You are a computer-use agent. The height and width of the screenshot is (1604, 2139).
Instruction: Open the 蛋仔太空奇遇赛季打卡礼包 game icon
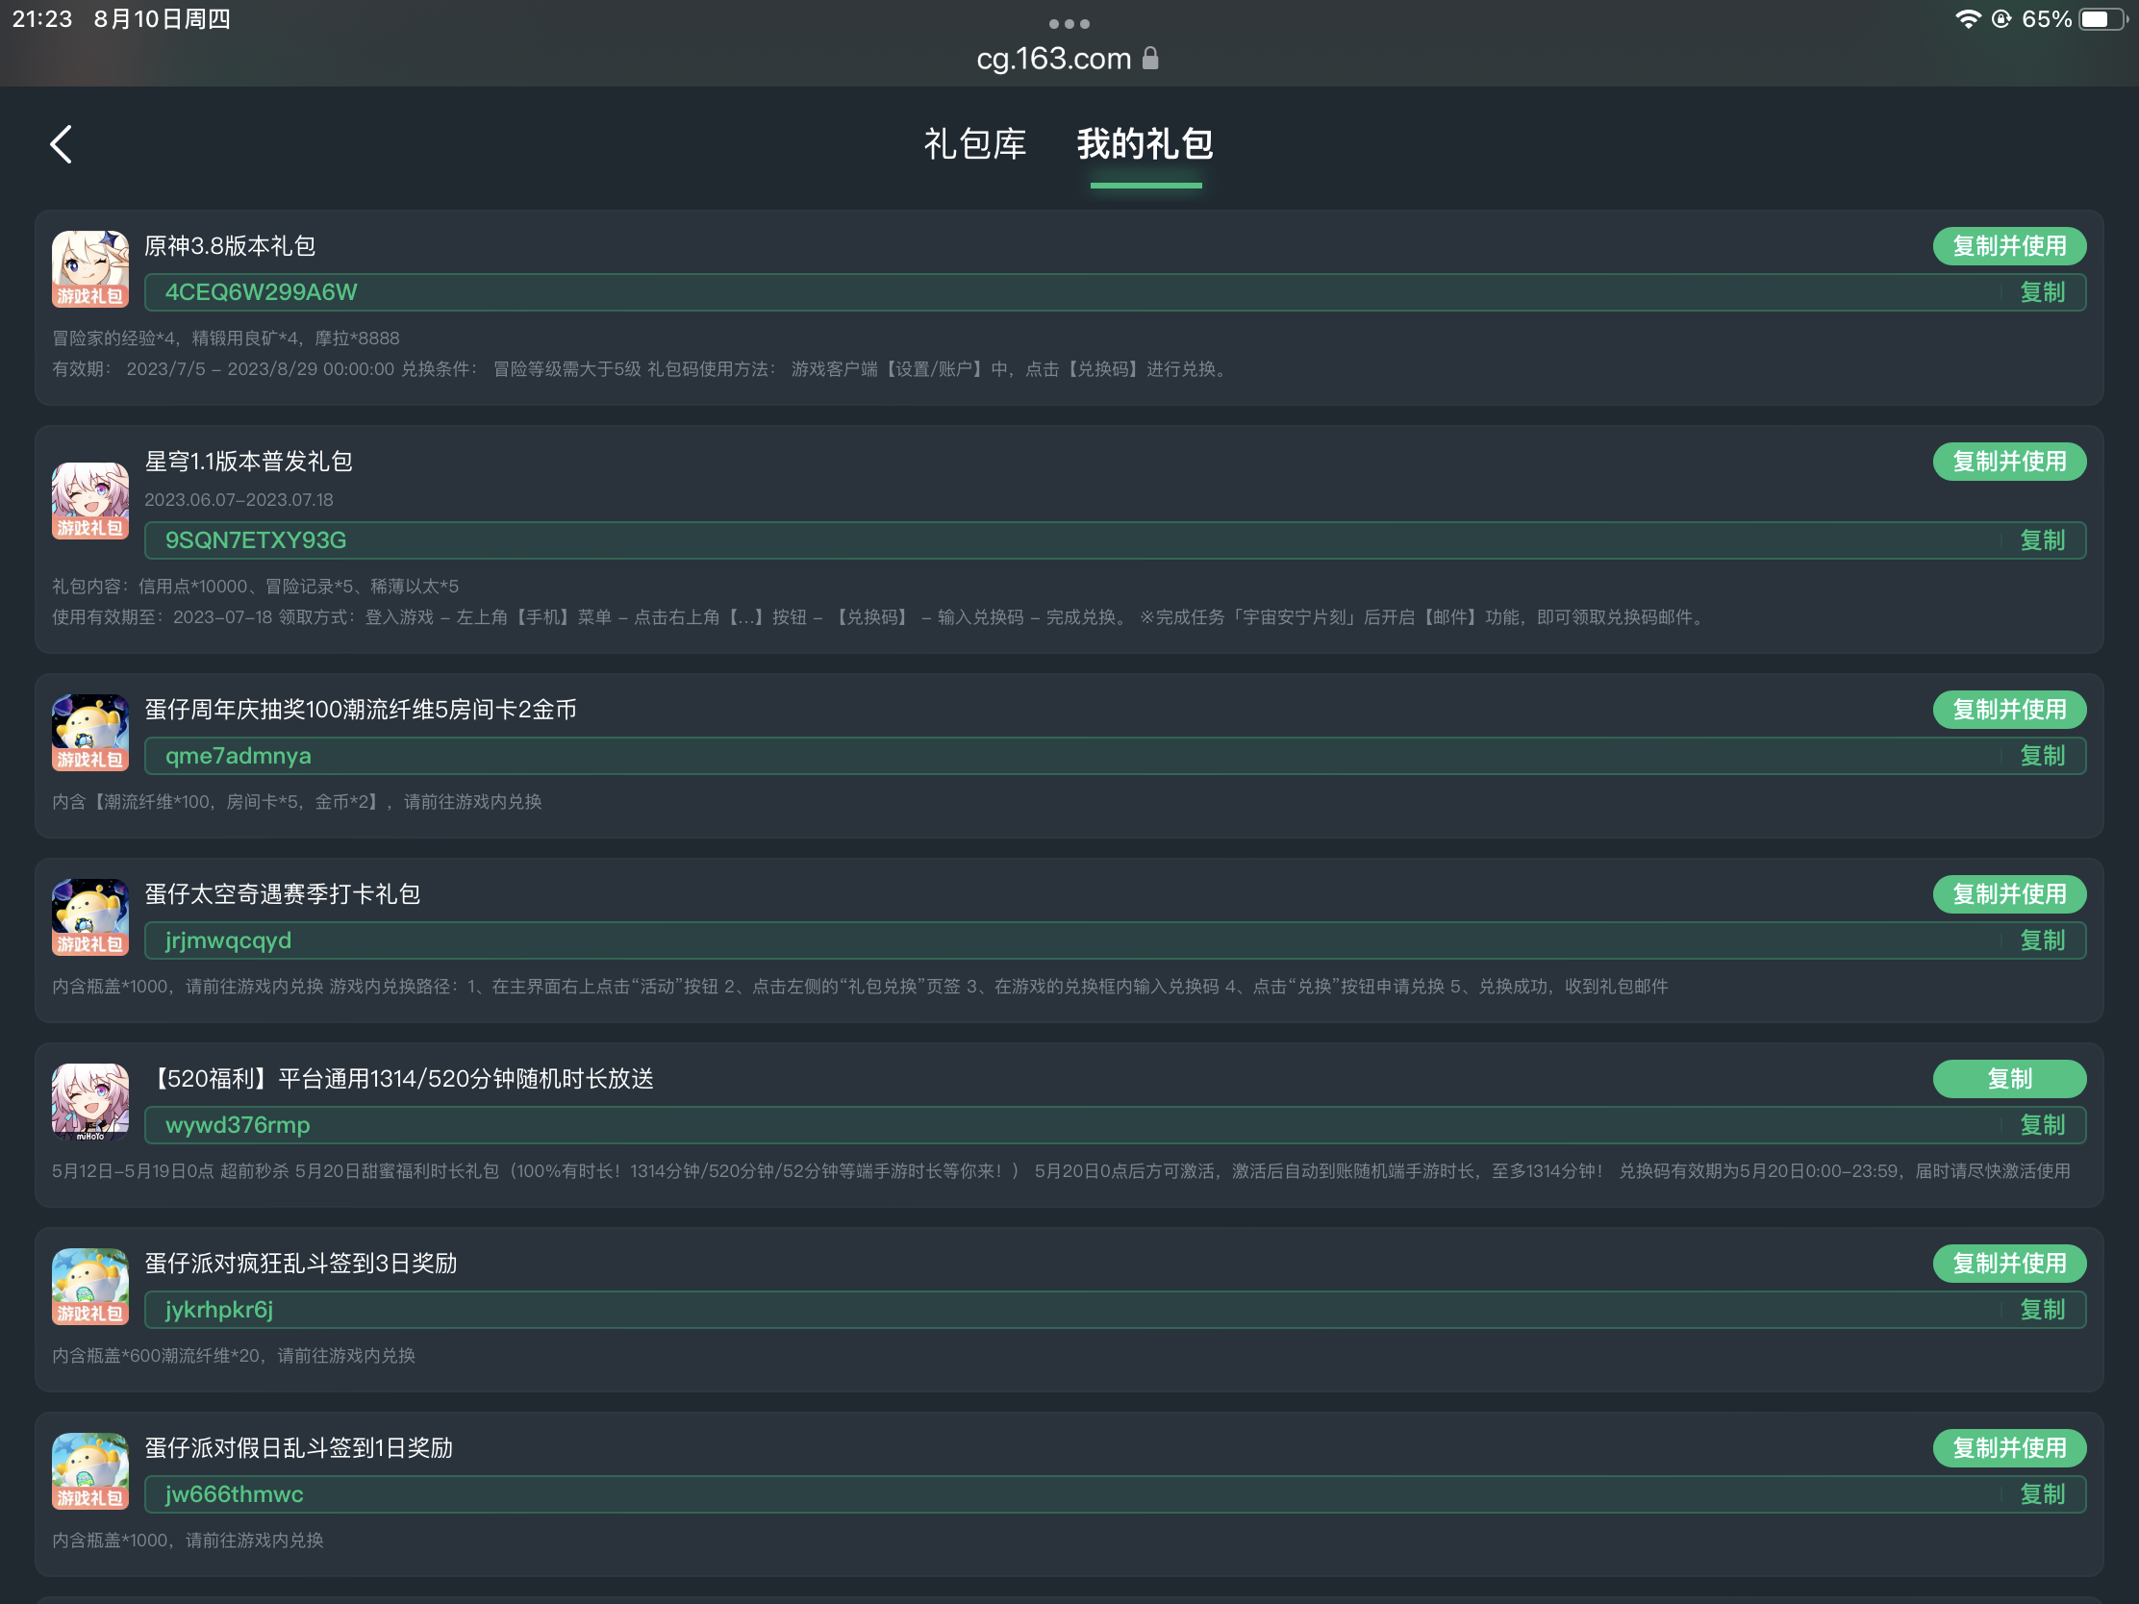point(90,917)
